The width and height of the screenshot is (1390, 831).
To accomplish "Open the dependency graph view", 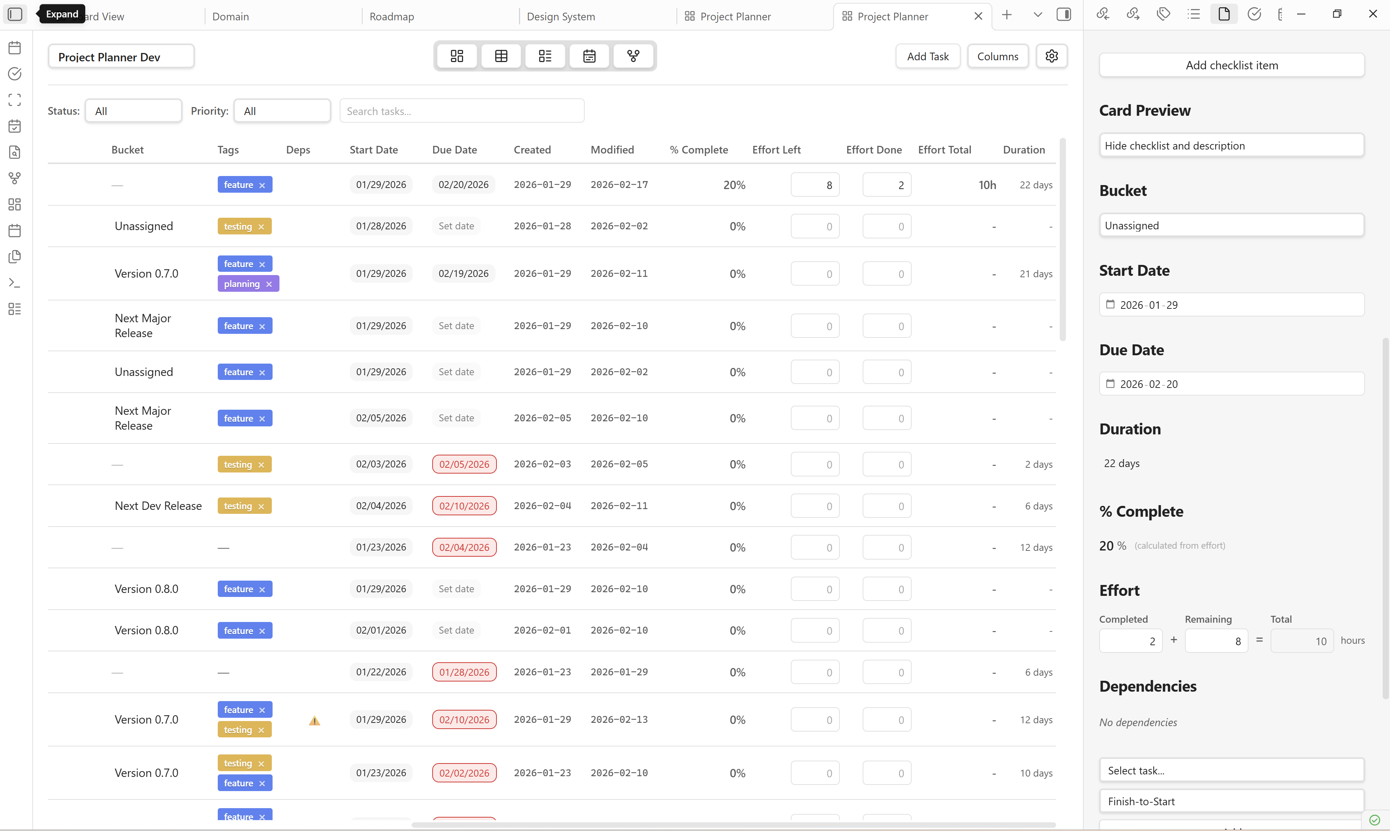I will [633, 56].
